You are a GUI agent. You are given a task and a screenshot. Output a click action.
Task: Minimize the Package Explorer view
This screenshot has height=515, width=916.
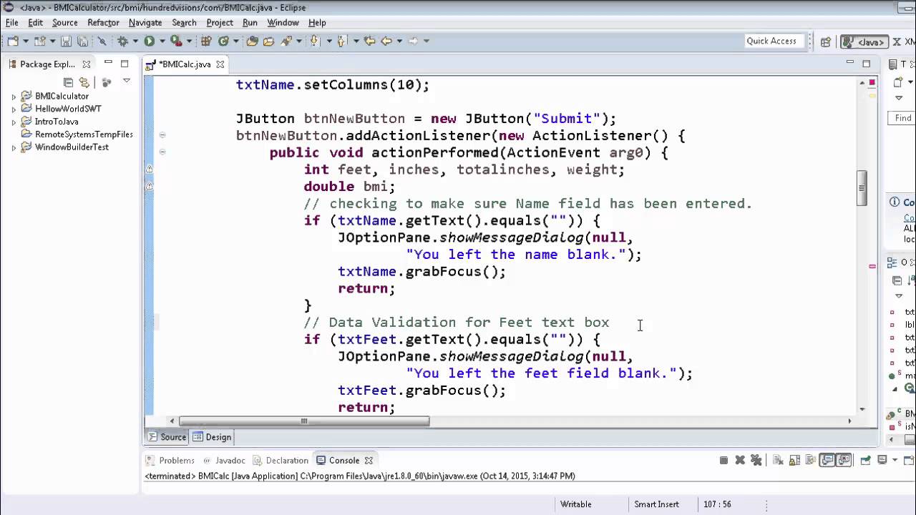coord(108,62)
